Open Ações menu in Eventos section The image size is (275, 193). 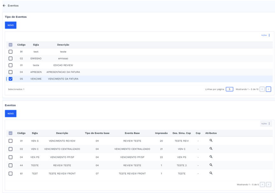click(266, 124)
